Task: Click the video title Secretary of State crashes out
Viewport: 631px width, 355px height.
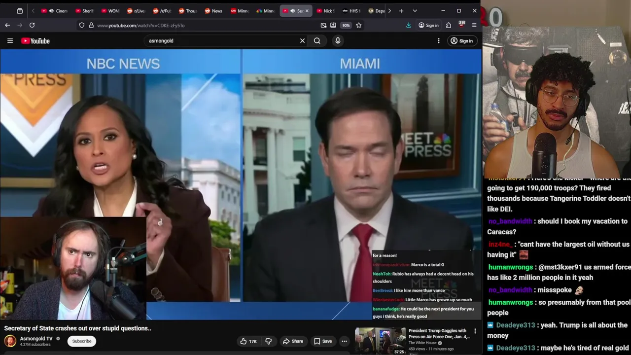Action: click(x=78, y=328)
